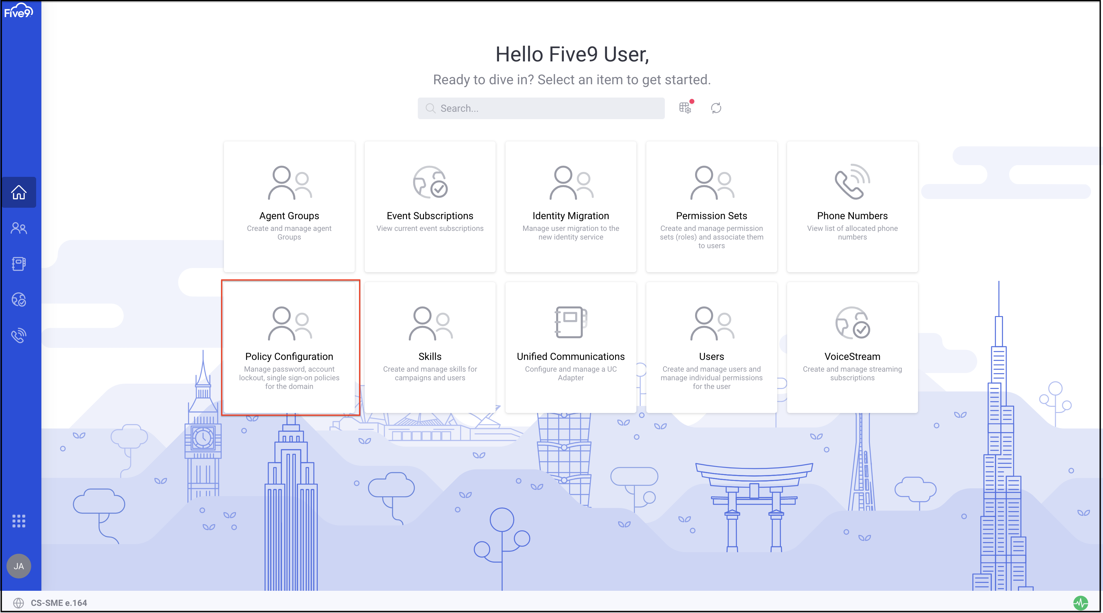The image size is (1103, 613).
Task: Select the Home icon in the sidebar
Action: point(19,192)
